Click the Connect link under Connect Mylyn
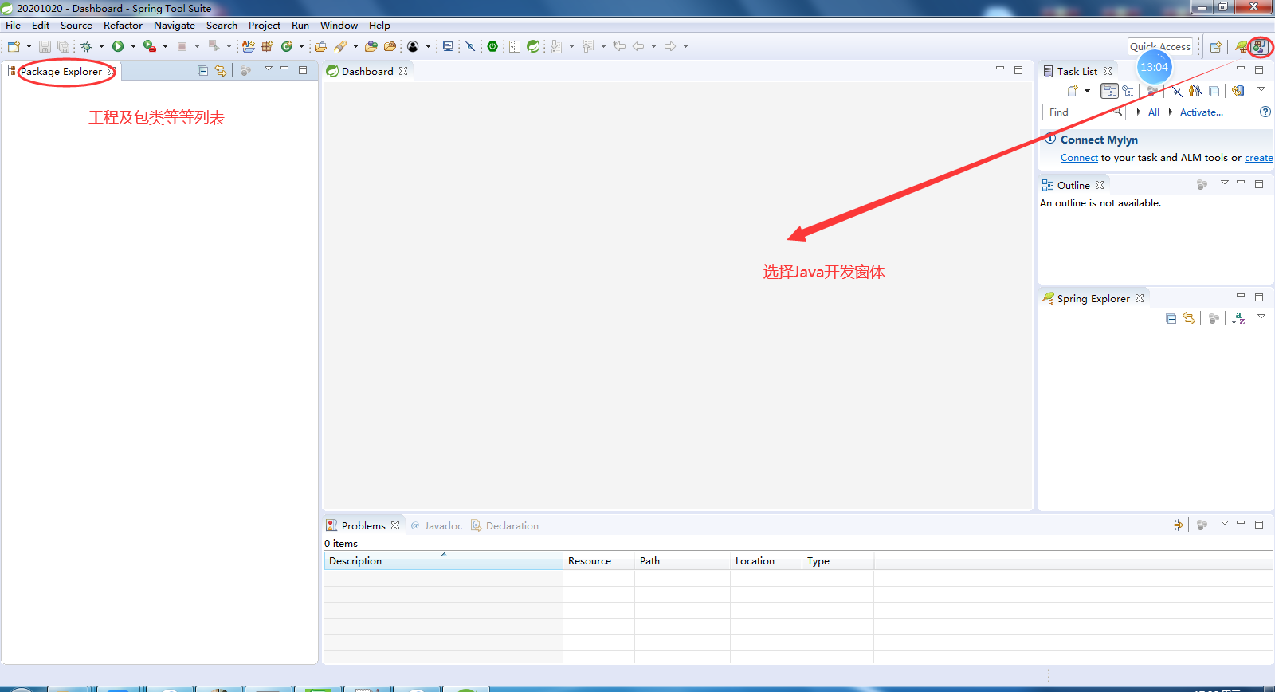The image size is (1275, 692). tap(1079, 158)
